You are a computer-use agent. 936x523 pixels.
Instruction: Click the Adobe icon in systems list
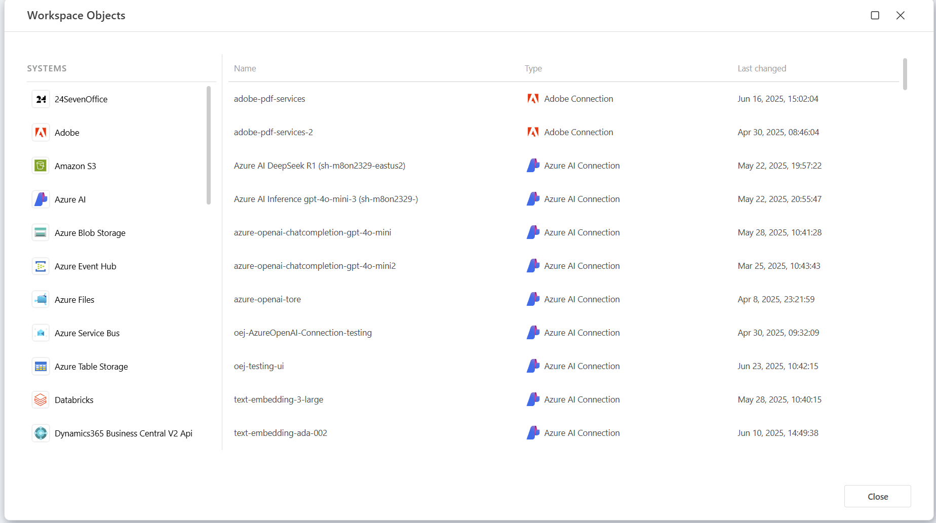[41, 133]
